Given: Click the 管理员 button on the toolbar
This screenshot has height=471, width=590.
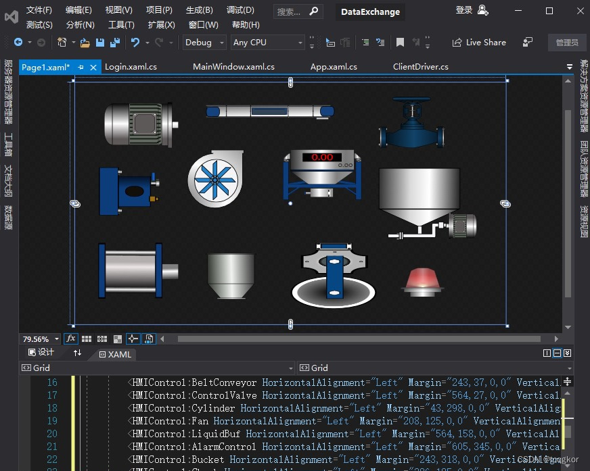Looking at the screenshot, I should [567, 43].
